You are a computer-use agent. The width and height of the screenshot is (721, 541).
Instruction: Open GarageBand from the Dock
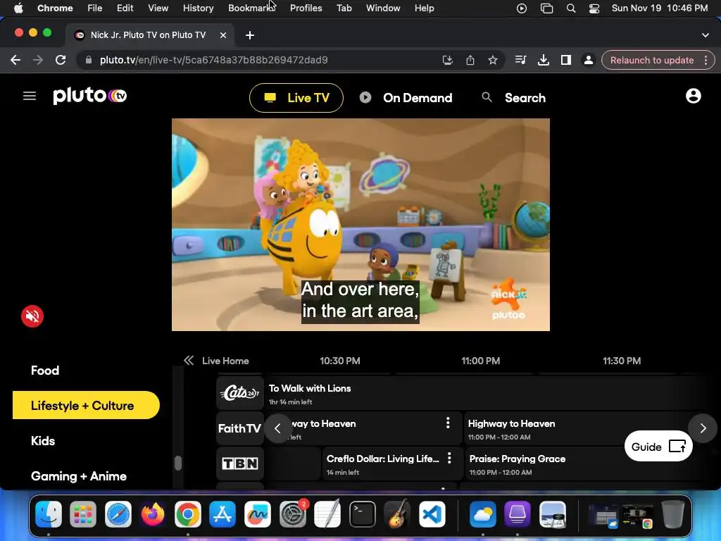tap(397, 514)
